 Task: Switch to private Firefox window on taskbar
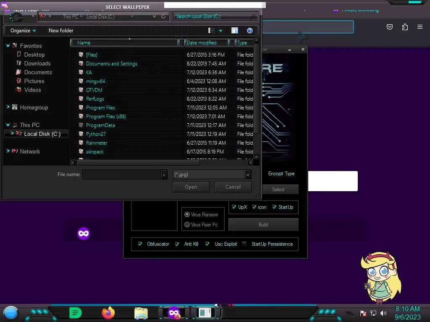[x=174, y=313]
